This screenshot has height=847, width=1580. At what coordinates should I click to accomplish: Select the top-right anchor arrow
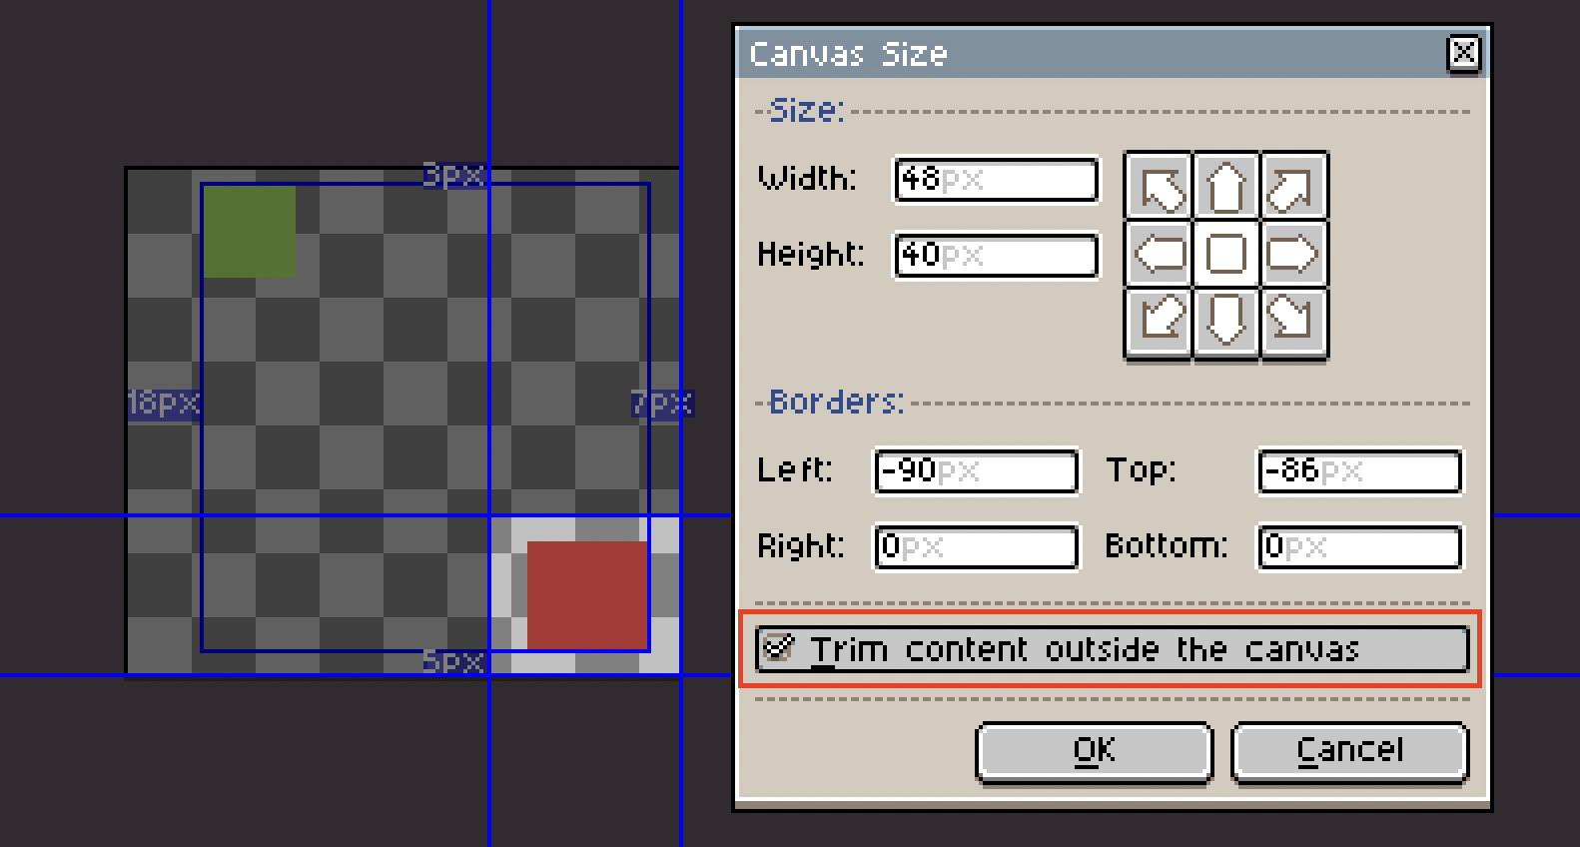coord(1293,187)
